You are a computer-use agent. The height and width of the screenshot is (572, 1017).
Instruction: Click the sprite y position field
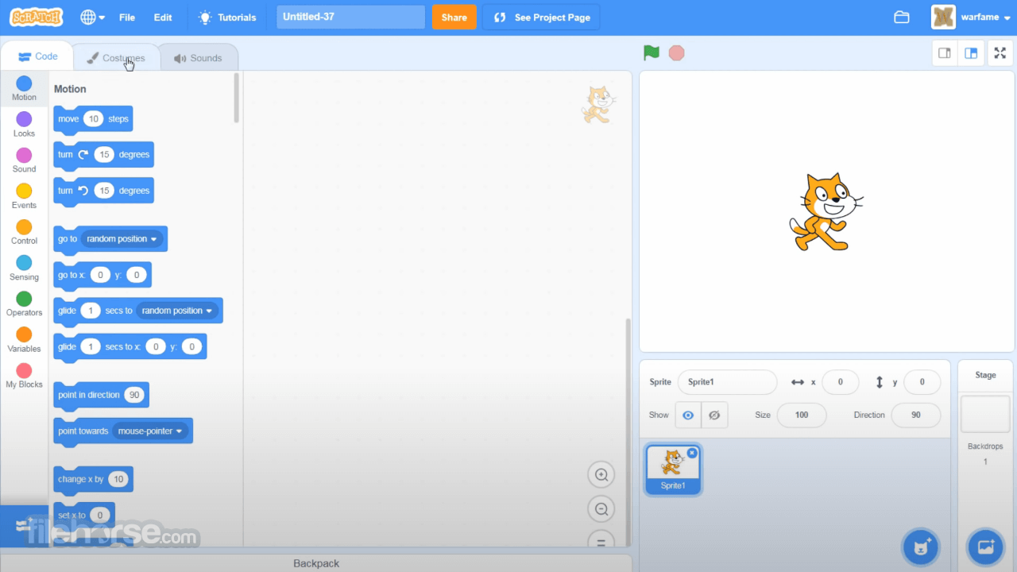(x=922, y=382)
